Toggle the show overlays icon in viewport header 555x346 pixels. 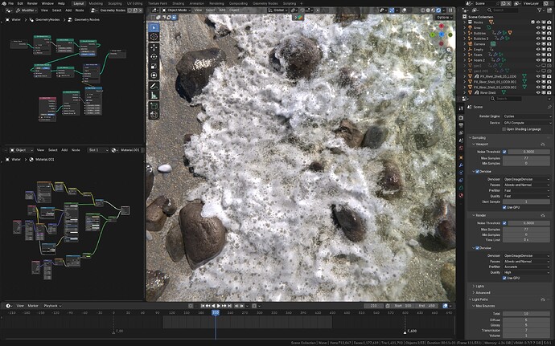tap(404, 10)
